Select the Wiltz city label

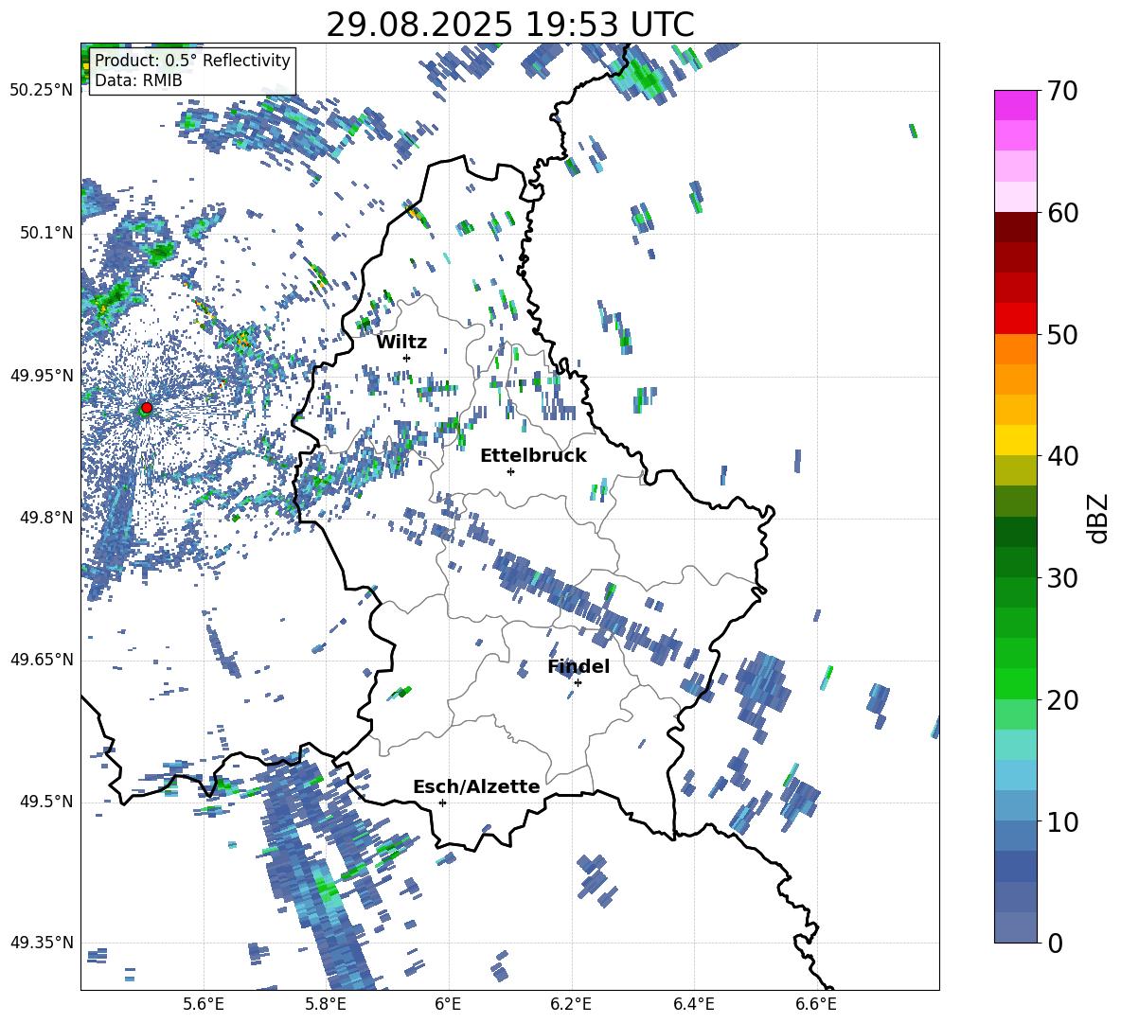coord(401,343)
